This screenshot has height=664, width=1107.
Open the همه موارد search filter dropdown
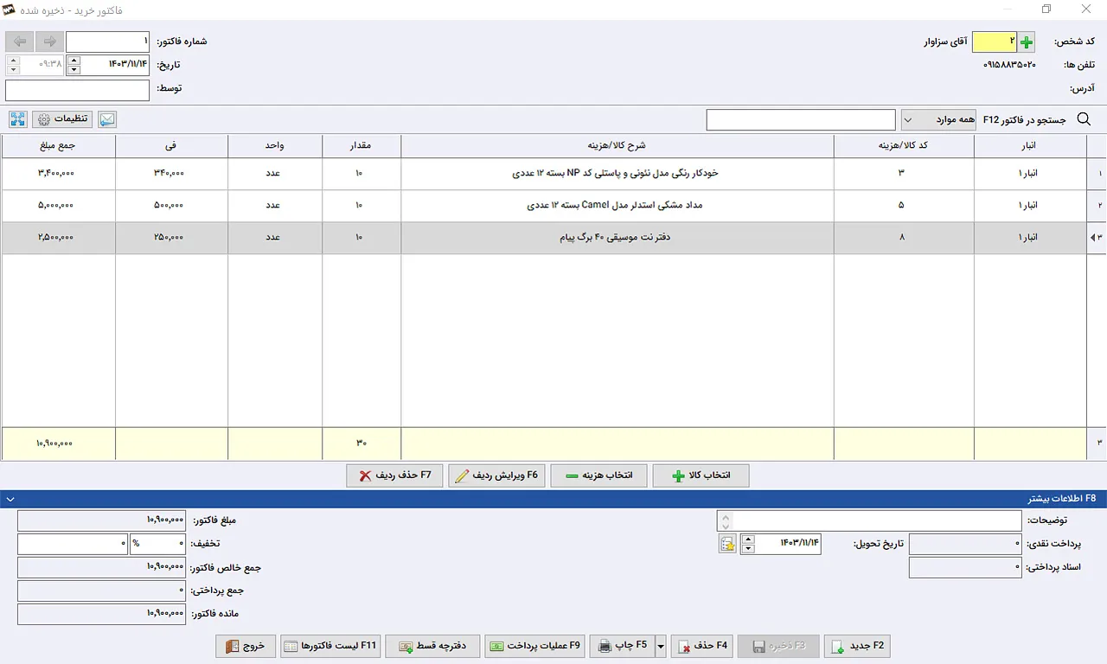point(939,119)
